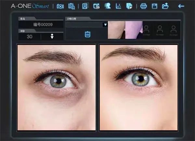Click the age field showing 30

[30, 37]
